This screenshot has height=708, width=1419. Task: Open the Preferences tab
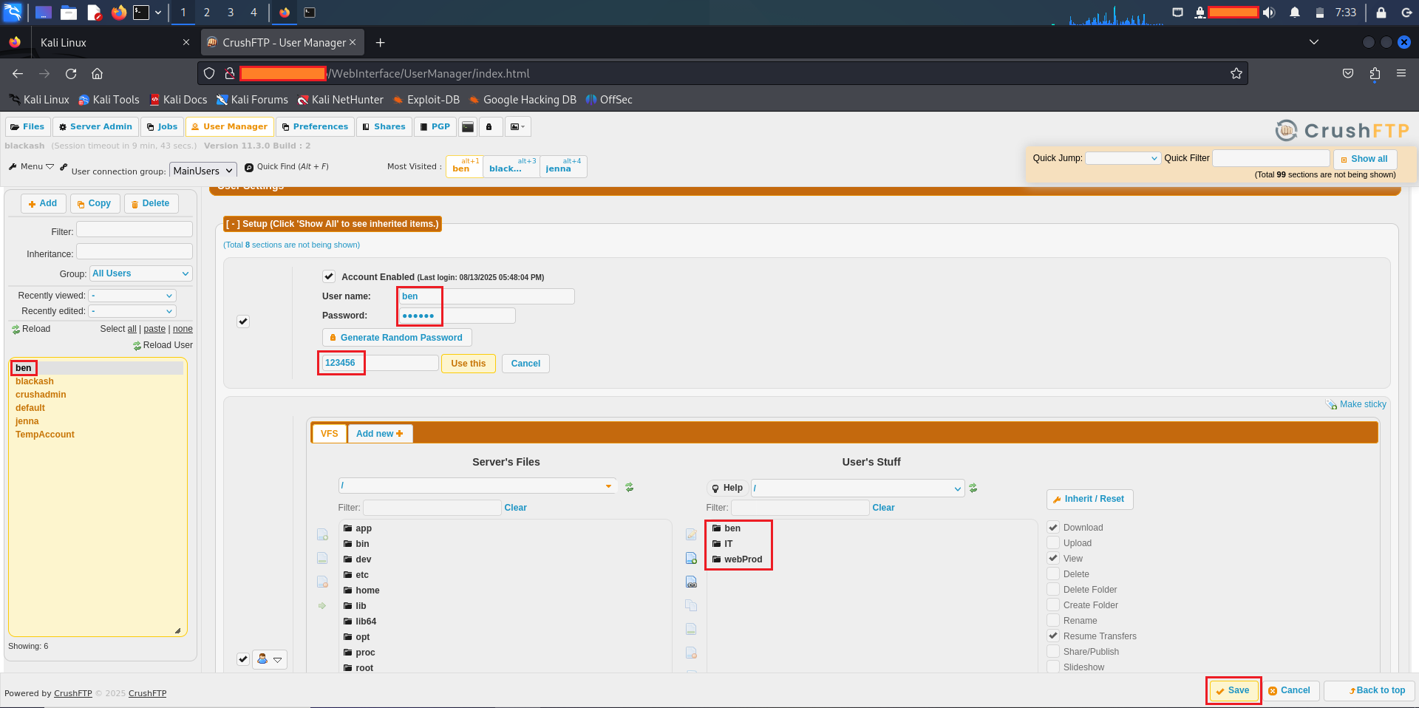315,127
